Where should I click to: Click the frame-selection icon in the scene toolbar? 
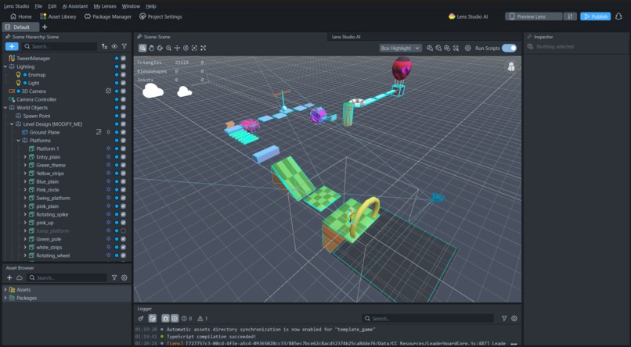(x=194, y=48)
